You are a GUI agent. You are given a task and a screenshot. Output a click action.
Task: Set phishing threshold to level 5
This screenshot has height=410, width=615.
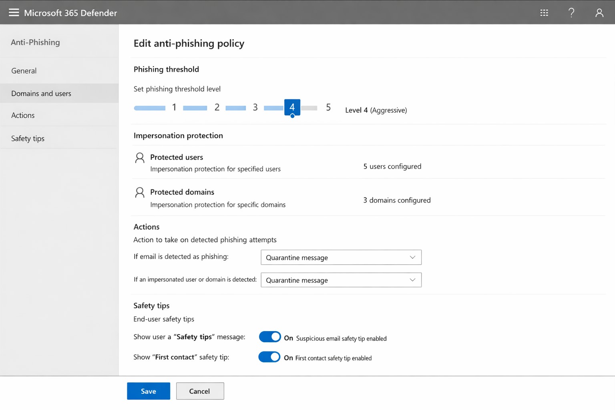coord(328,107)
